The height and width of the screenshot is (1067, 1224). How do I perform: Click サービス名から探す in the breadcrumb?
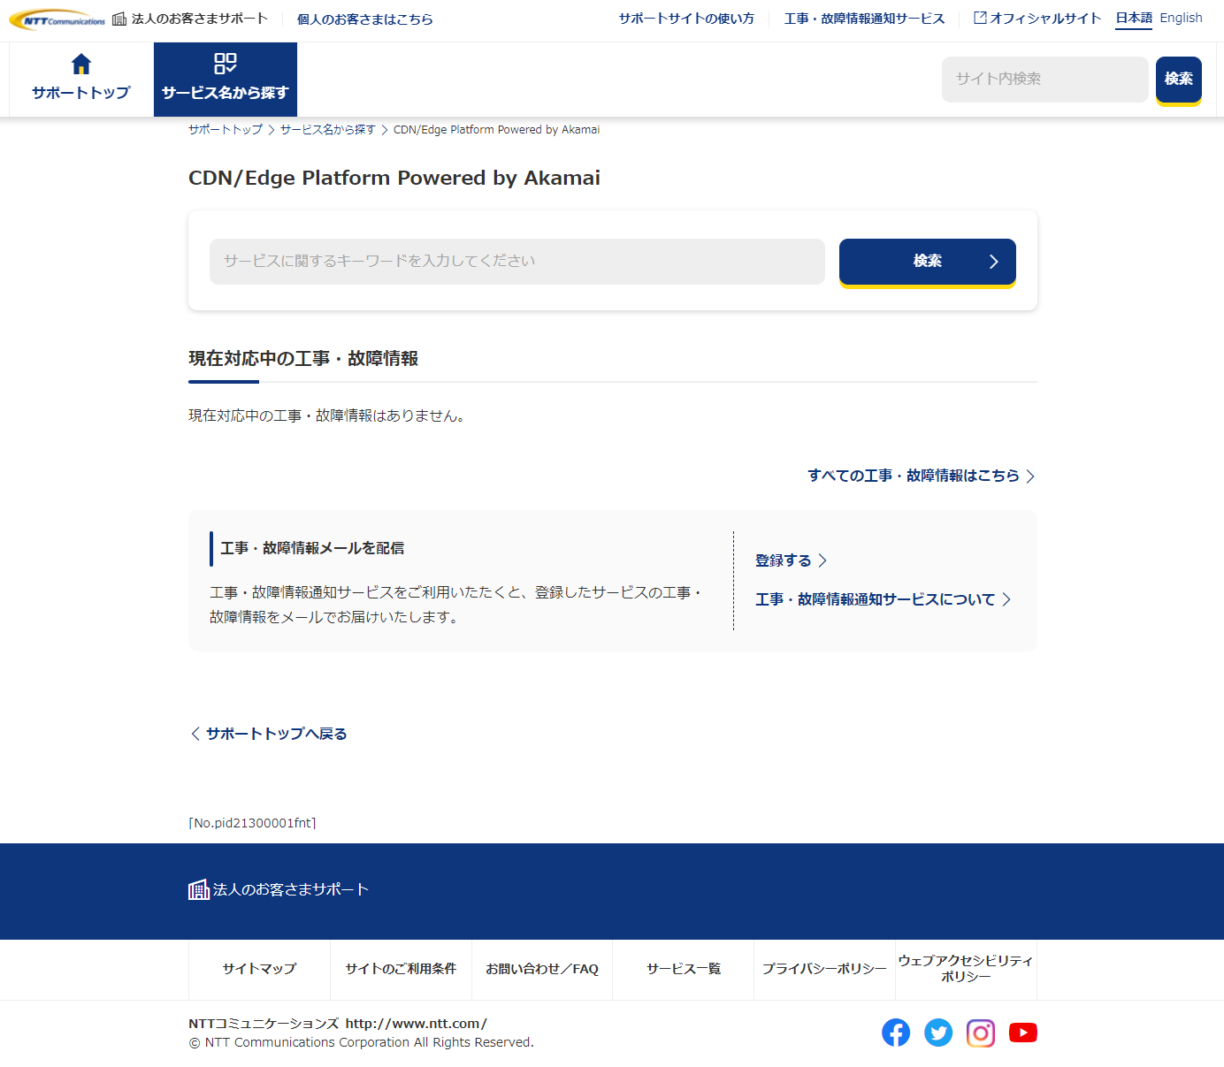tap(328, 130)
